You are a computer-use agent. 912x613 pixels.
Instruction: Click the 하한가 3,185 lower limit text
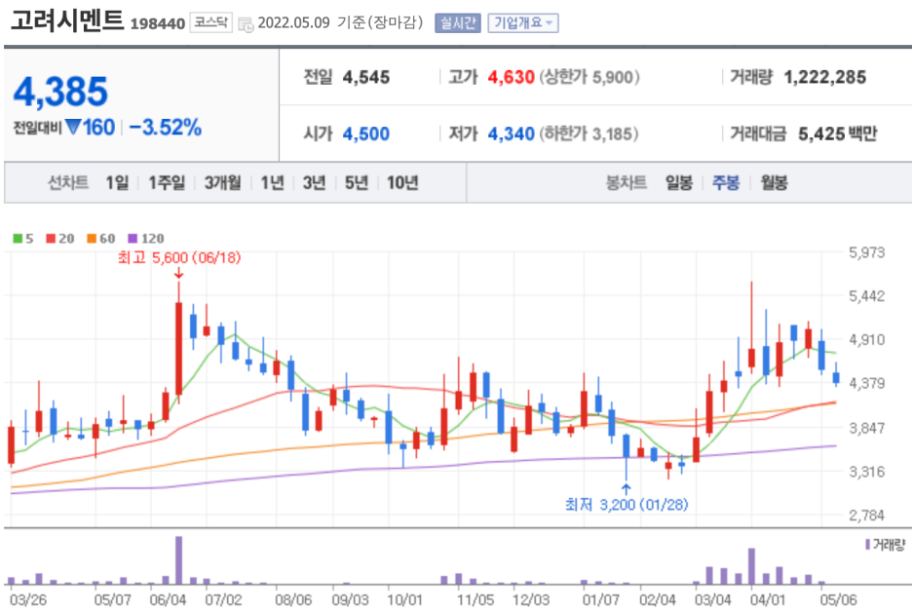tap(589, 134)
